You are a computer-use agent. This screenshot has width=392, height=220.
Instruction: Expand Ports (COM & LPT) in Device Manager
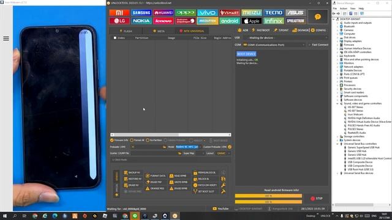(x=337, y=74)
